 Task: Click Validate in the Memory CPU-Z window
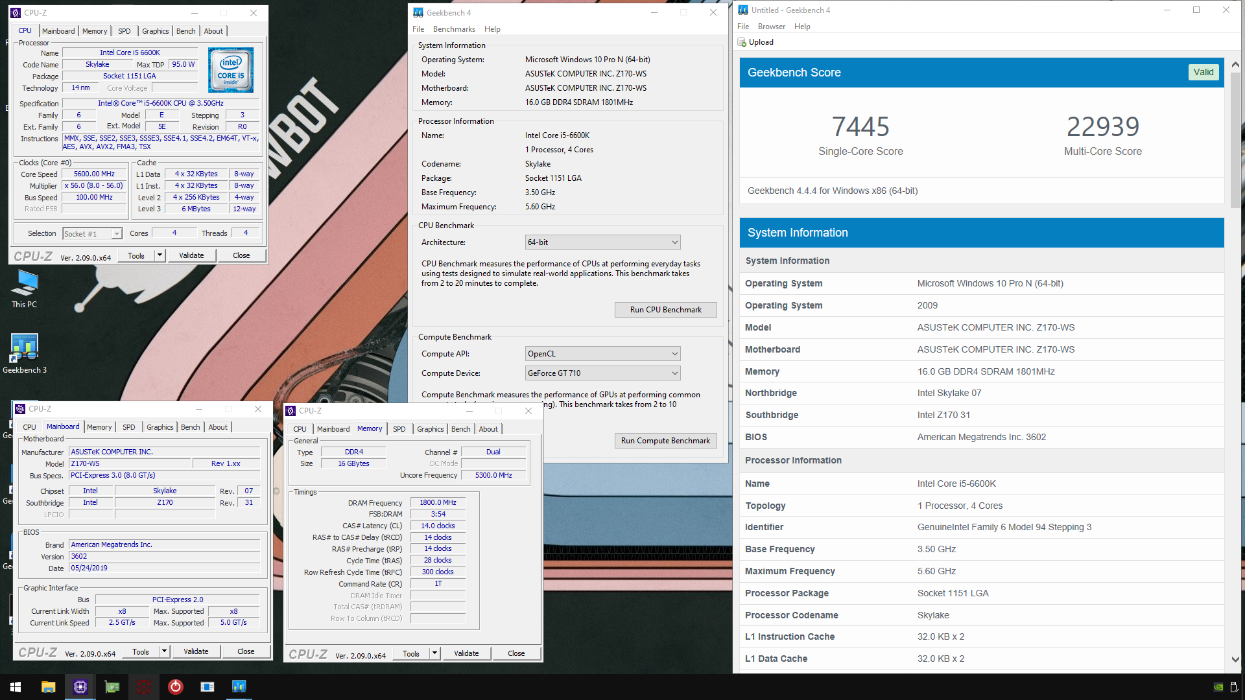pos(466,653)
